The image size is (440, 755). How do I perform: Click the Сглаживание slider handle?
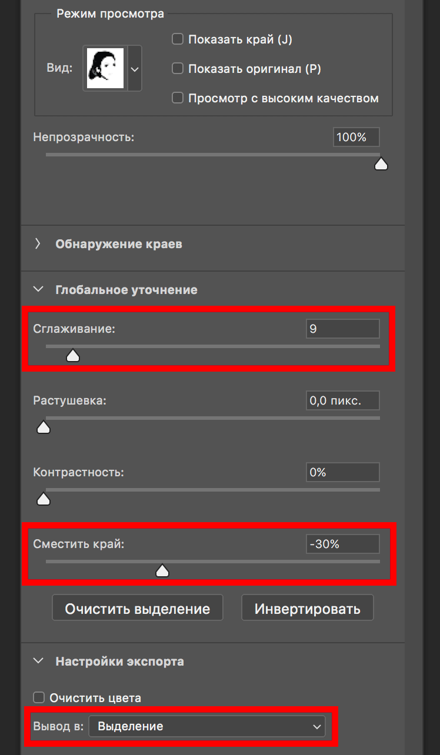(x=72, y=355)
